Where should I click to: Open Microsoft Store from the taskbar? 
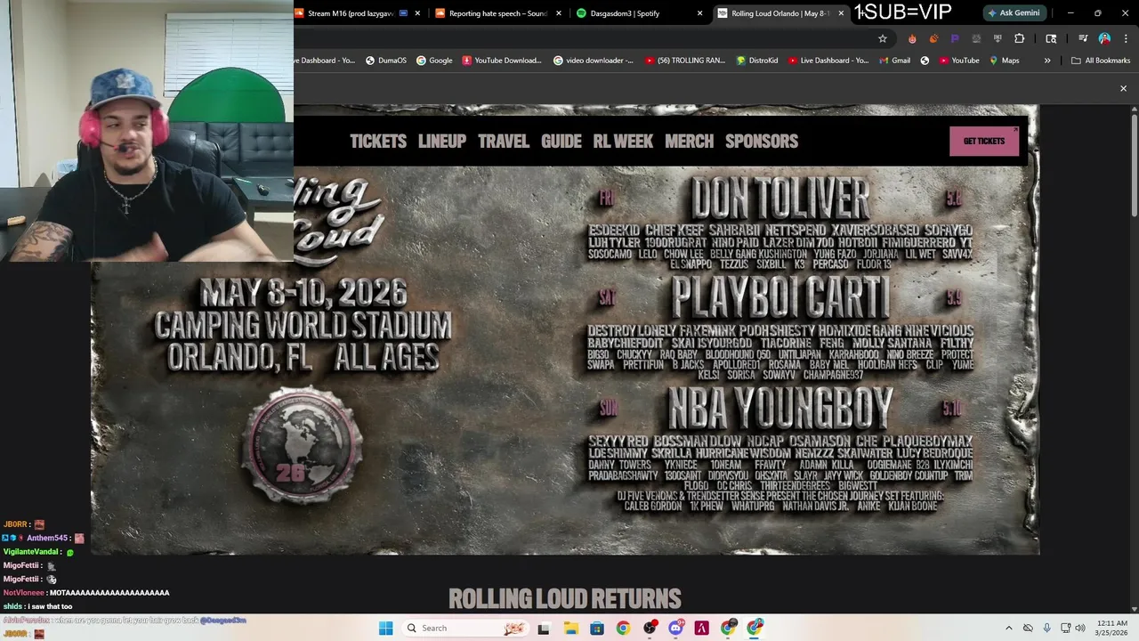point(597,628)
